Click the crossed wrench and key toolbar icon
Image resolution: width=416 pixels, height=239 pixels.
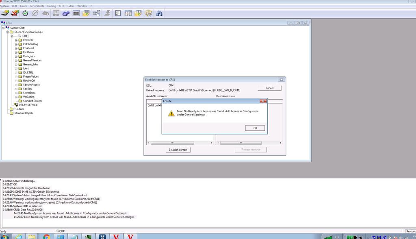pyautogui.click(x=148, y=13)
